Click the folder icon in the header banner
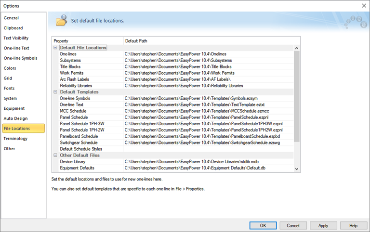This screenshot has height=232, width=370. coord(61,21)
